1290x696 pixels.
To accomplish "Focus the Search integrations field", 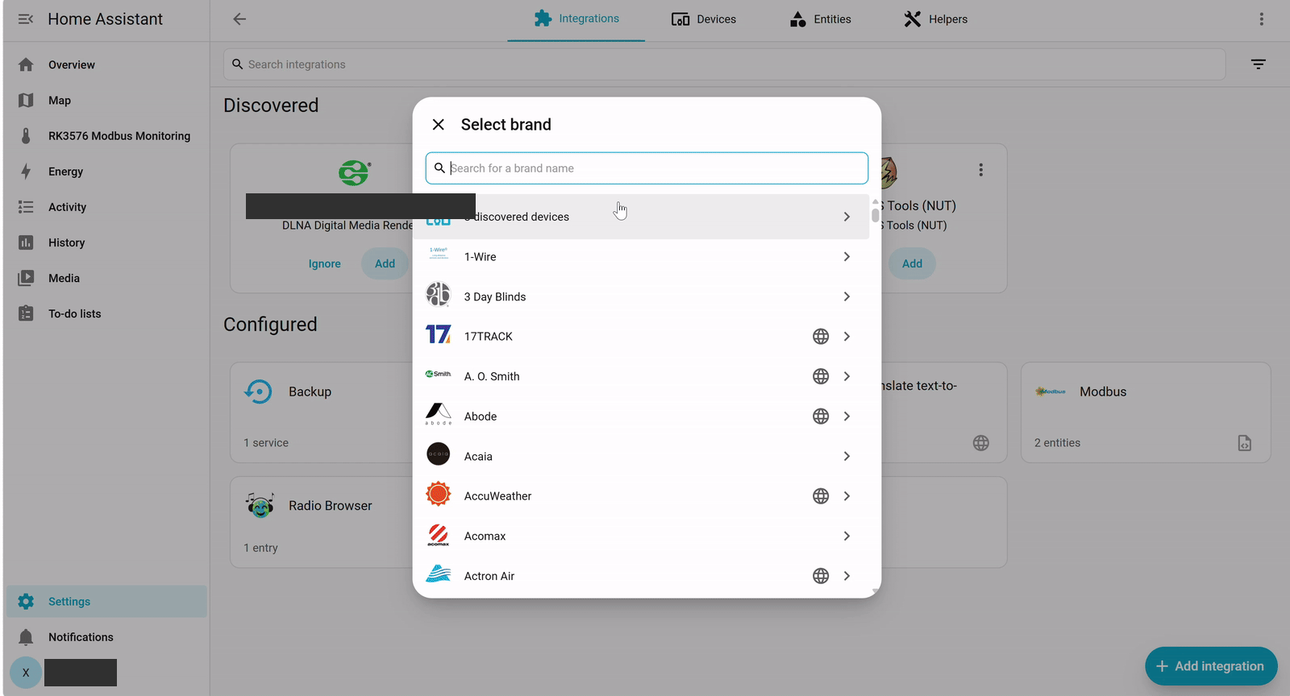I will point(724,64).
